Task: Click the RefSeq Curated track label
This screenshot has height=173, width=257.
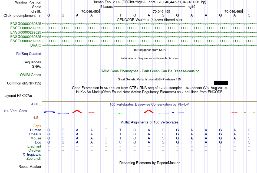Action: (x=29, y=54)
